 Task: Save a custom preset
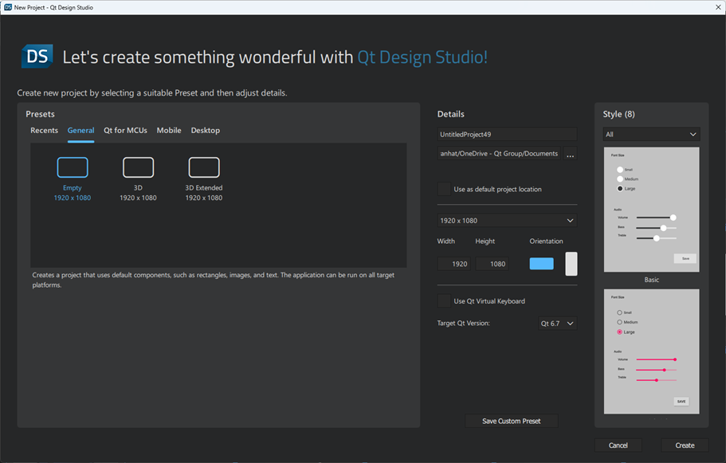[x=511, y=420]
